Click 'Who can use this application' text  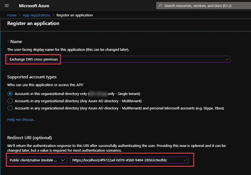(x=45, y=85)
